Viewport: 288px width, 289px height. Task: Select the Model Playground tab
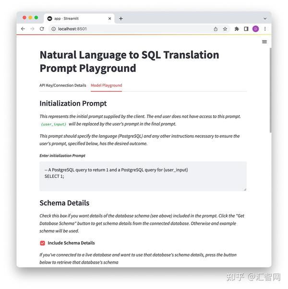coord(107,85)
